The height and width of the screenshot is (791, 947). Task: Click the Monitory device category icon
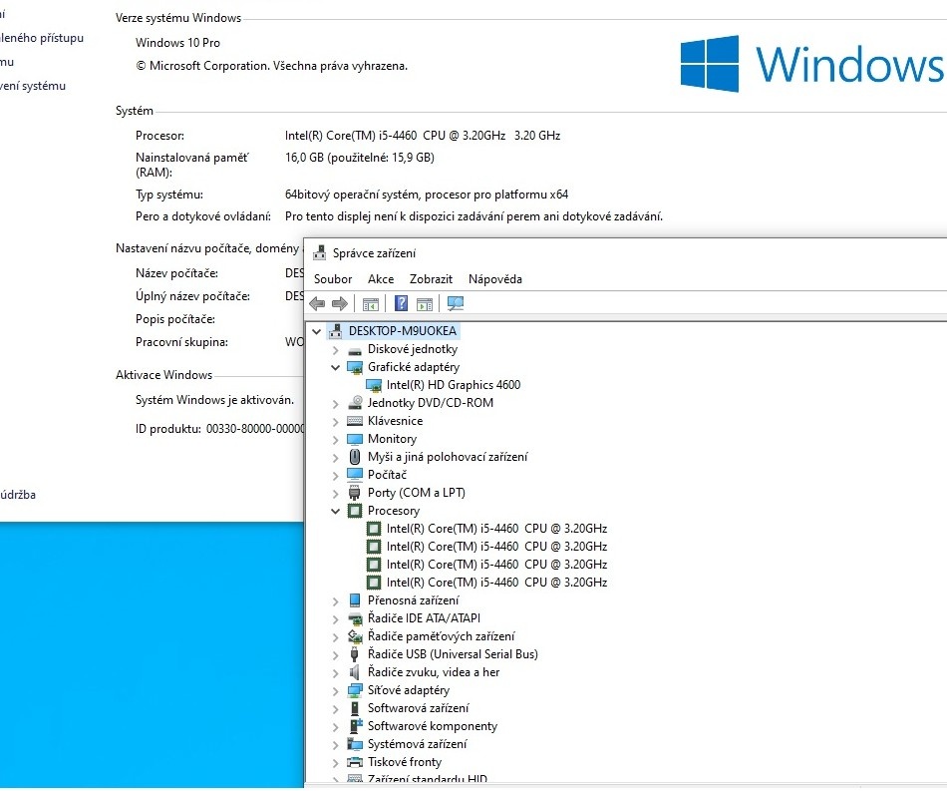355,439
